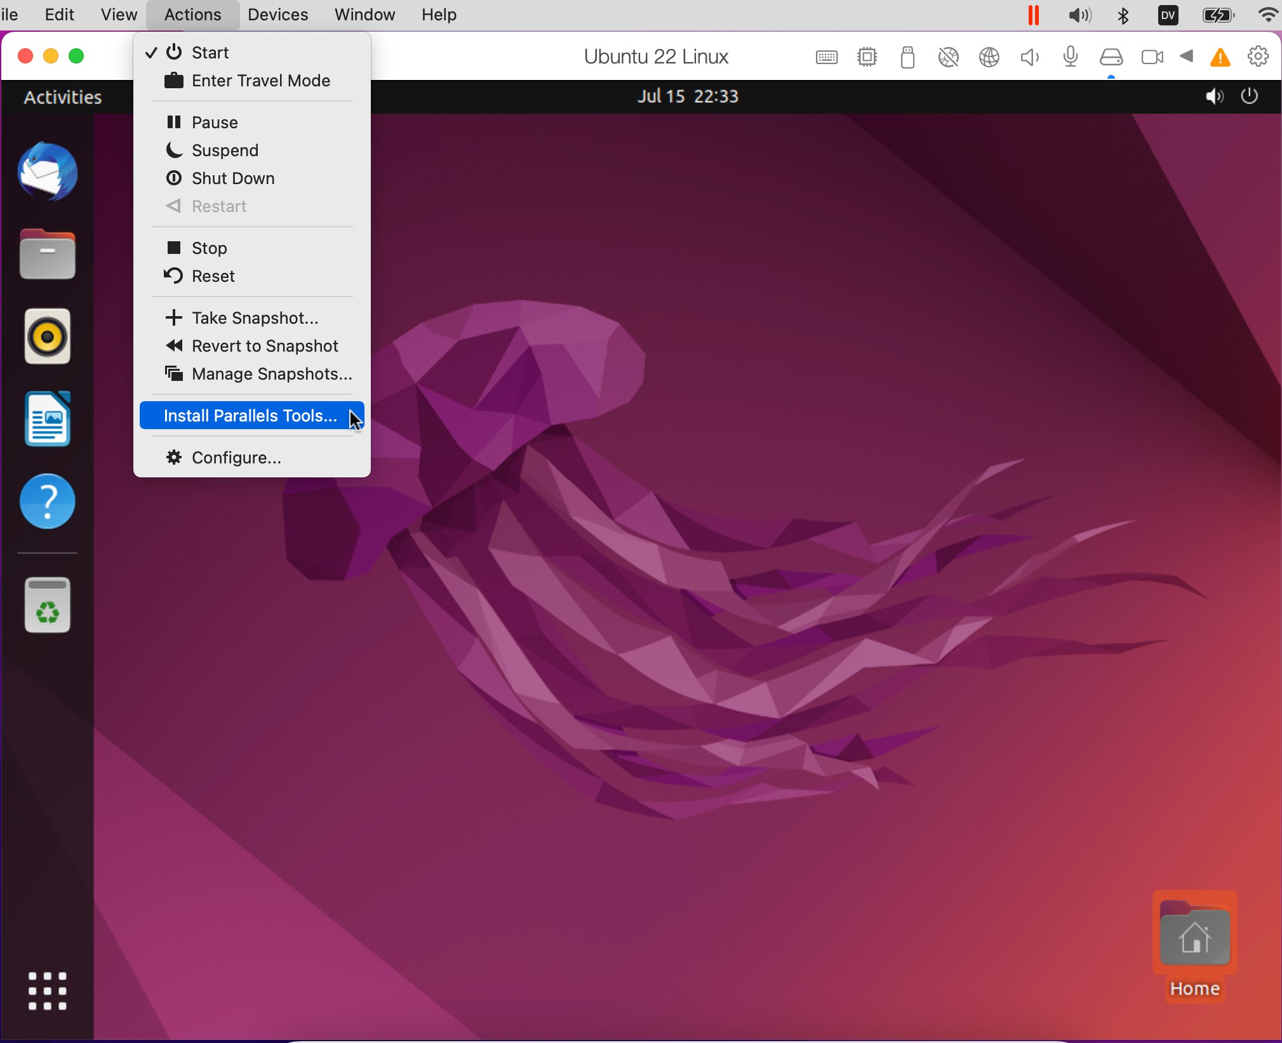The width and height of the screenshot is (1282, 1043).
Task: Open the CPU chip icon in toolbar
Action: click(x=867, y=58)
